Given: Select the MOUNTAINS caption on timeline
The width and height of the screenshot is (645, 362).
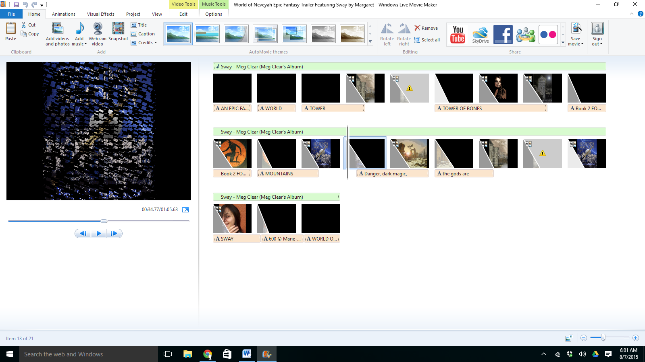Looking at the screenshot, I should [x=288, y=174].
